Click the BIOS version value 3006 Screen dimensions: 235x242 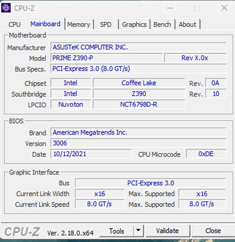click(138, 143)
